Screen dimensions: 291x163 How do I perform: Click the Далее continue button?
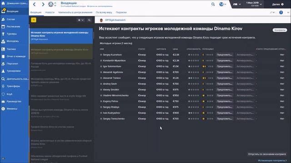(278, 4)
